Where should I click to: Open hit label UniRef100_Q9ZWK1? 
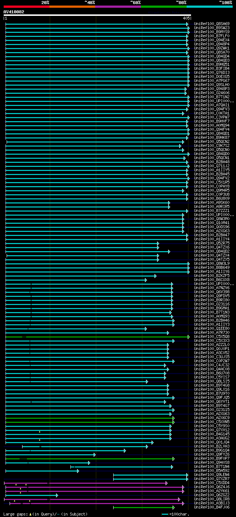coord(212,48)
